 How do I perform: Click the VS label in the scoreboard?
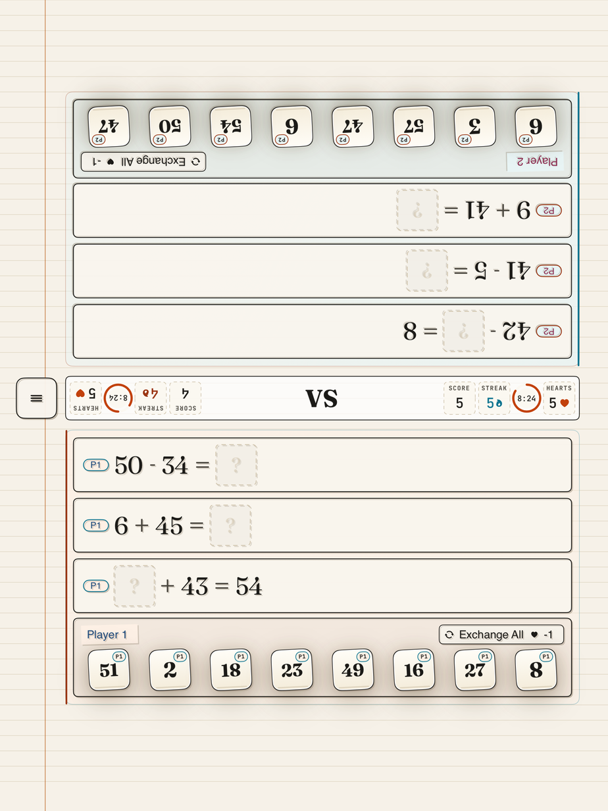coord(322,398)
